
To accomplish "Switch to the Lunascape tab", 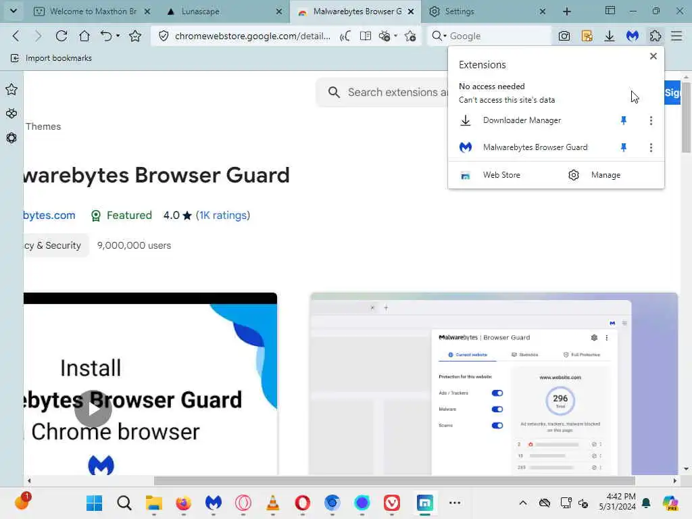I will point(224,11).
